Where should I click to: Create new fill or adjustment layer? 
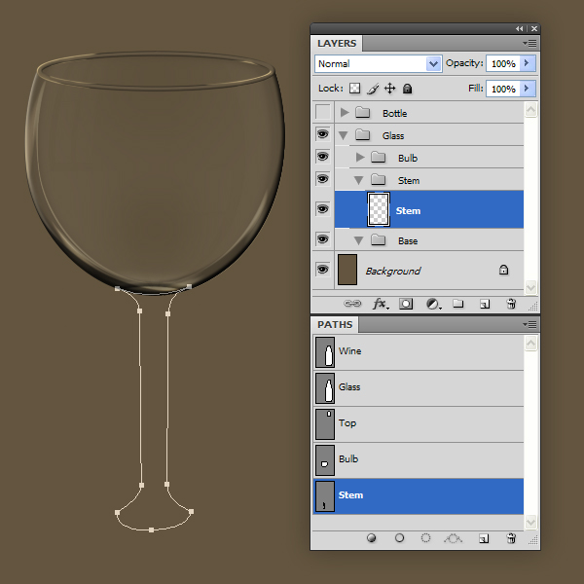(433, 305)
